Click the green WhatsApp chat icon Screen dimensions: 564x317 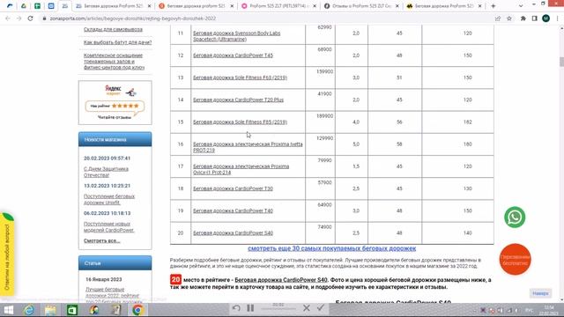[515, 217]
